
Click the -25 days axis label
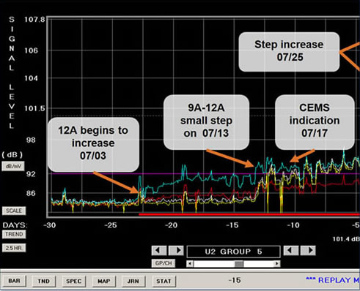[x=111, y=225]
